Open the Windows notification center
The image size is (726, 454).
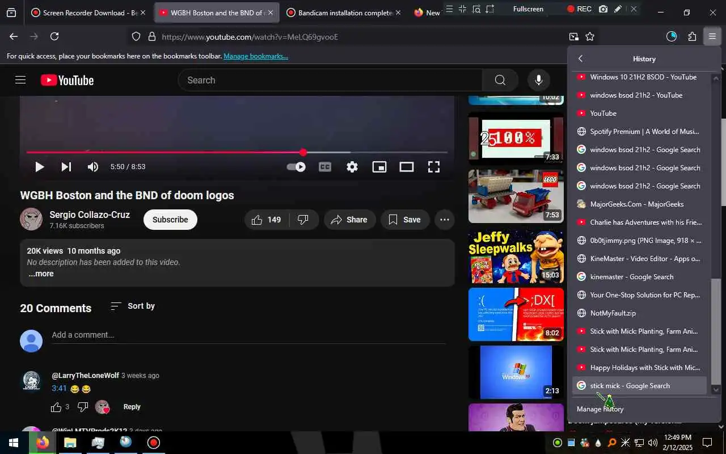[707, 443]
